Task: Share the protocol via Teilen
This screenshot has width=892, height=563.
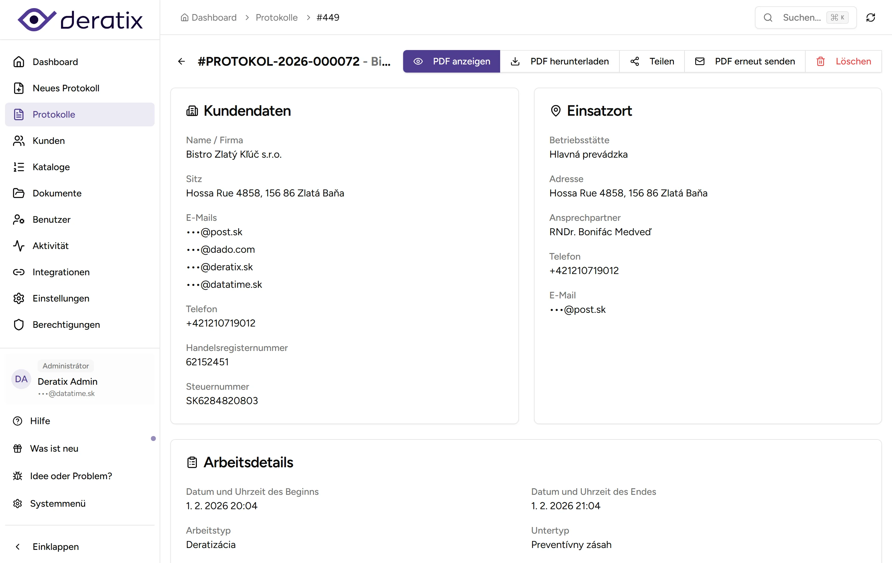Action: click(x=652, y=61)
